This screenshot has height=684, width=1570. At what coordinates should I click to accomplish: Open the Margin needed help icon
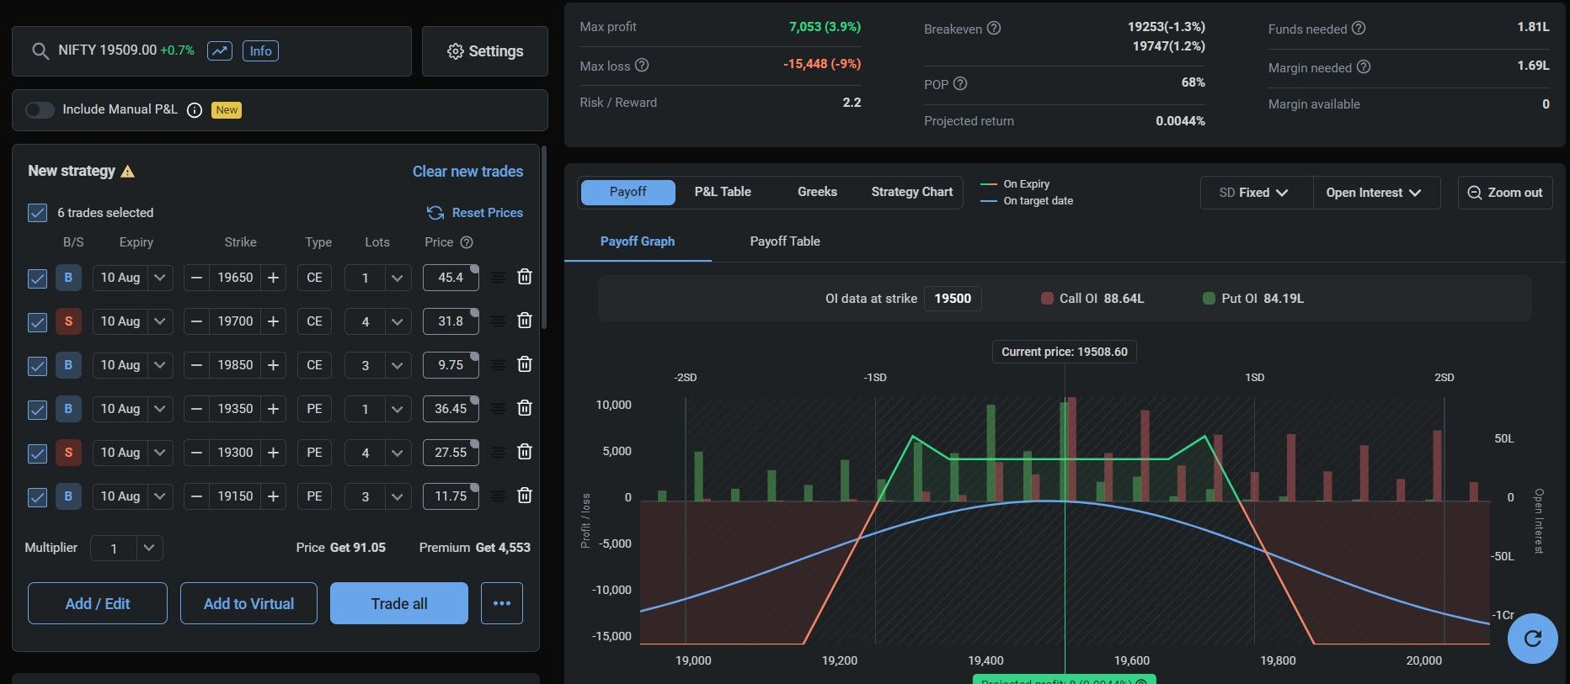tap(1364, 66)
